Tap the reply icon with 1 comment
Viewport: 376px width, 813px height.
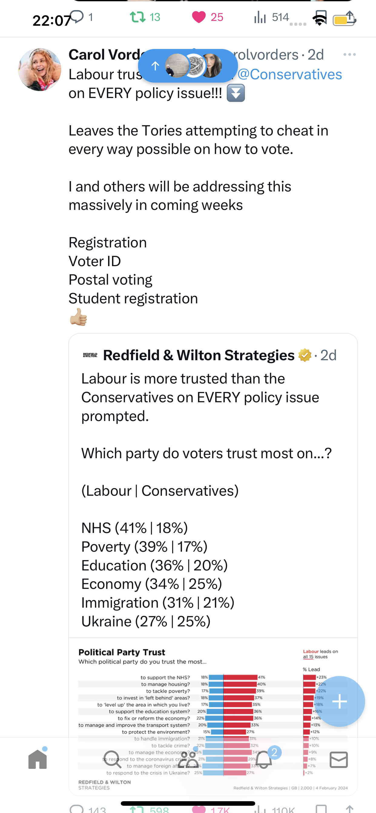[77, 17]
